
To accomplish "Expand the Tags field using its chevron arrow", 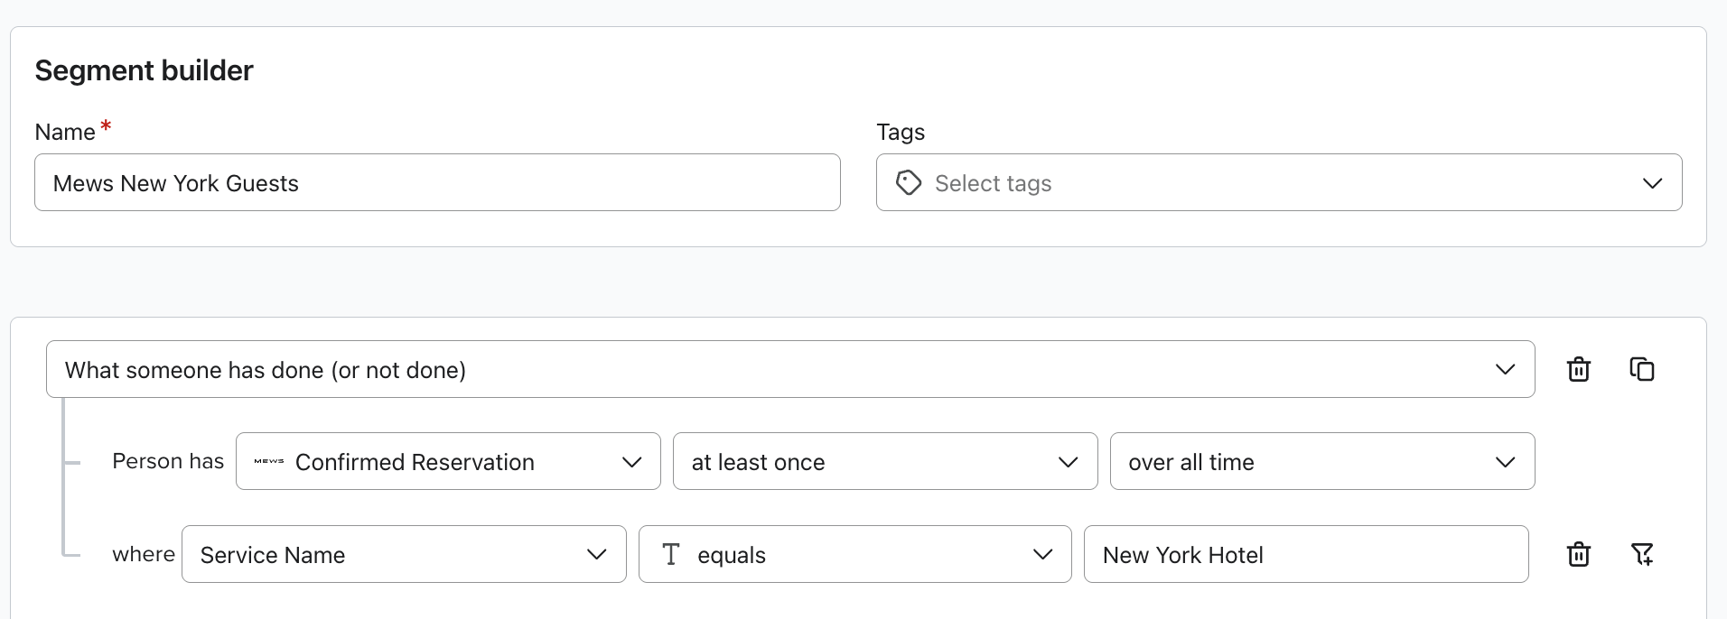I will click(x=1651, y=183).
